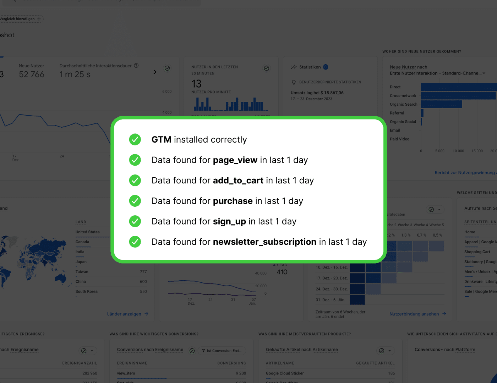Click check icon in Nutzer in den letzten 30 Minuten card
The width and height of the screenshot is (497, 383).
click(x=267, y=68)
